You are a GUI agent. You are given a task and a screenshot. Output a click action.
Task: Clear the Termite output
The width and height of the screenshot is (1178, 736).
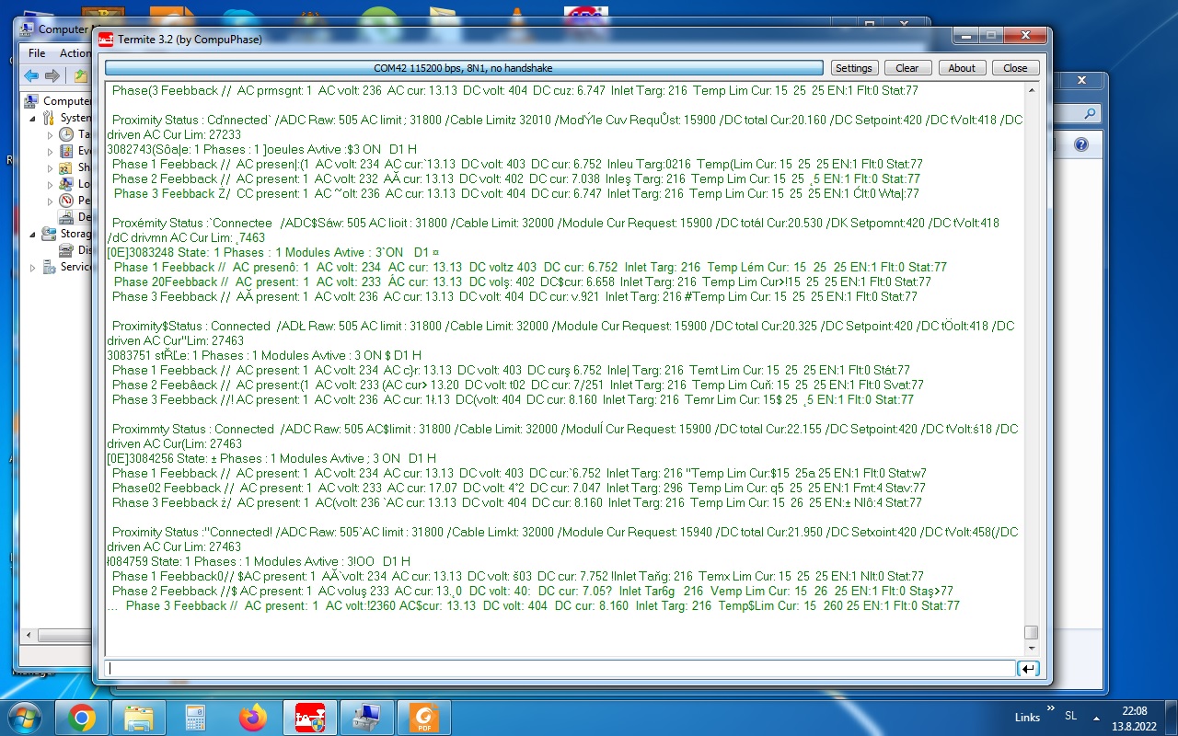click(907, 68)
